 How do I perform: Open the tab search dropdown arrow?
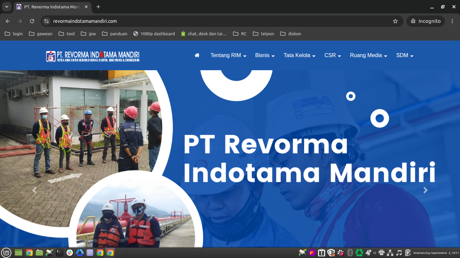[6, 7]
